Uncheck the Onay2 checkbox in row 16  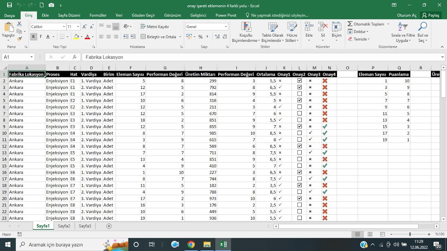pos(299,172)
